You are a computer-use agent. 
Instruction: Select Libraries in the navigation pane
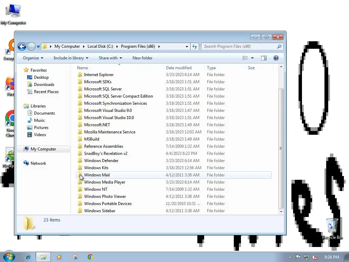tap(35, 106)
